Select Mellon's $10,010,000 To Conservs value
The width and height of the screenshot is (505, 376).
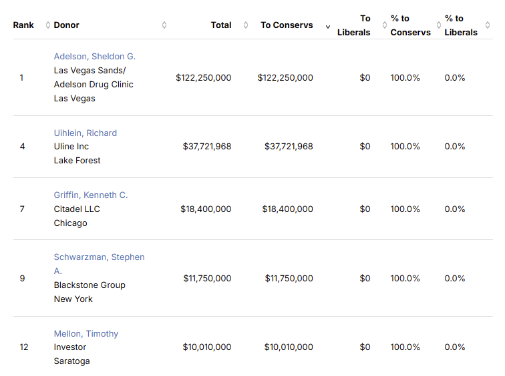click(x=289, y=347)
